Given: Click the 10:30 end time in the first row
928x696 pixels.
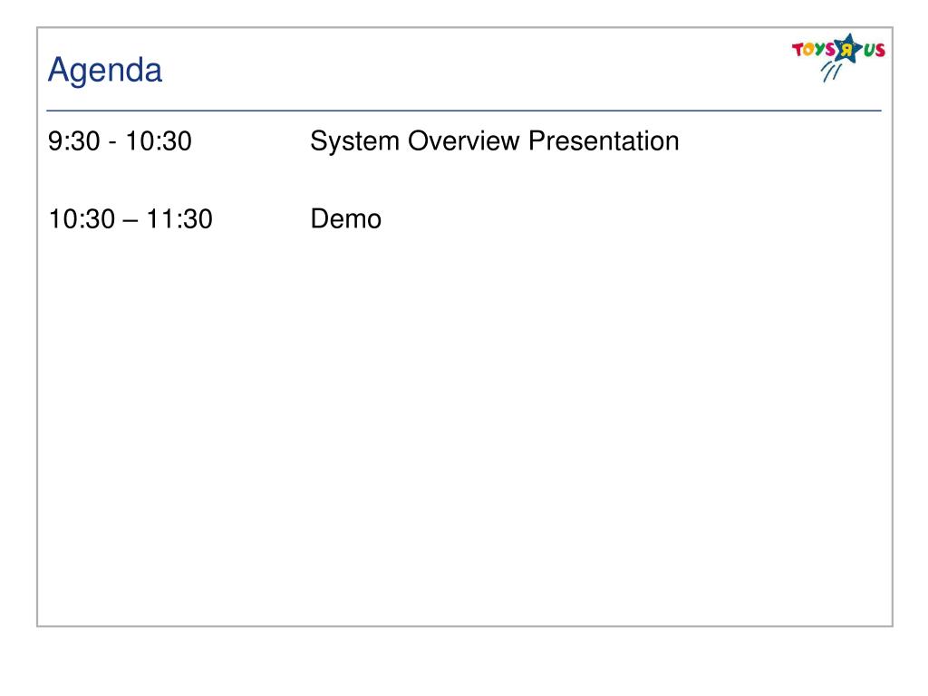Looking at the screenshot, I should 159,141.
